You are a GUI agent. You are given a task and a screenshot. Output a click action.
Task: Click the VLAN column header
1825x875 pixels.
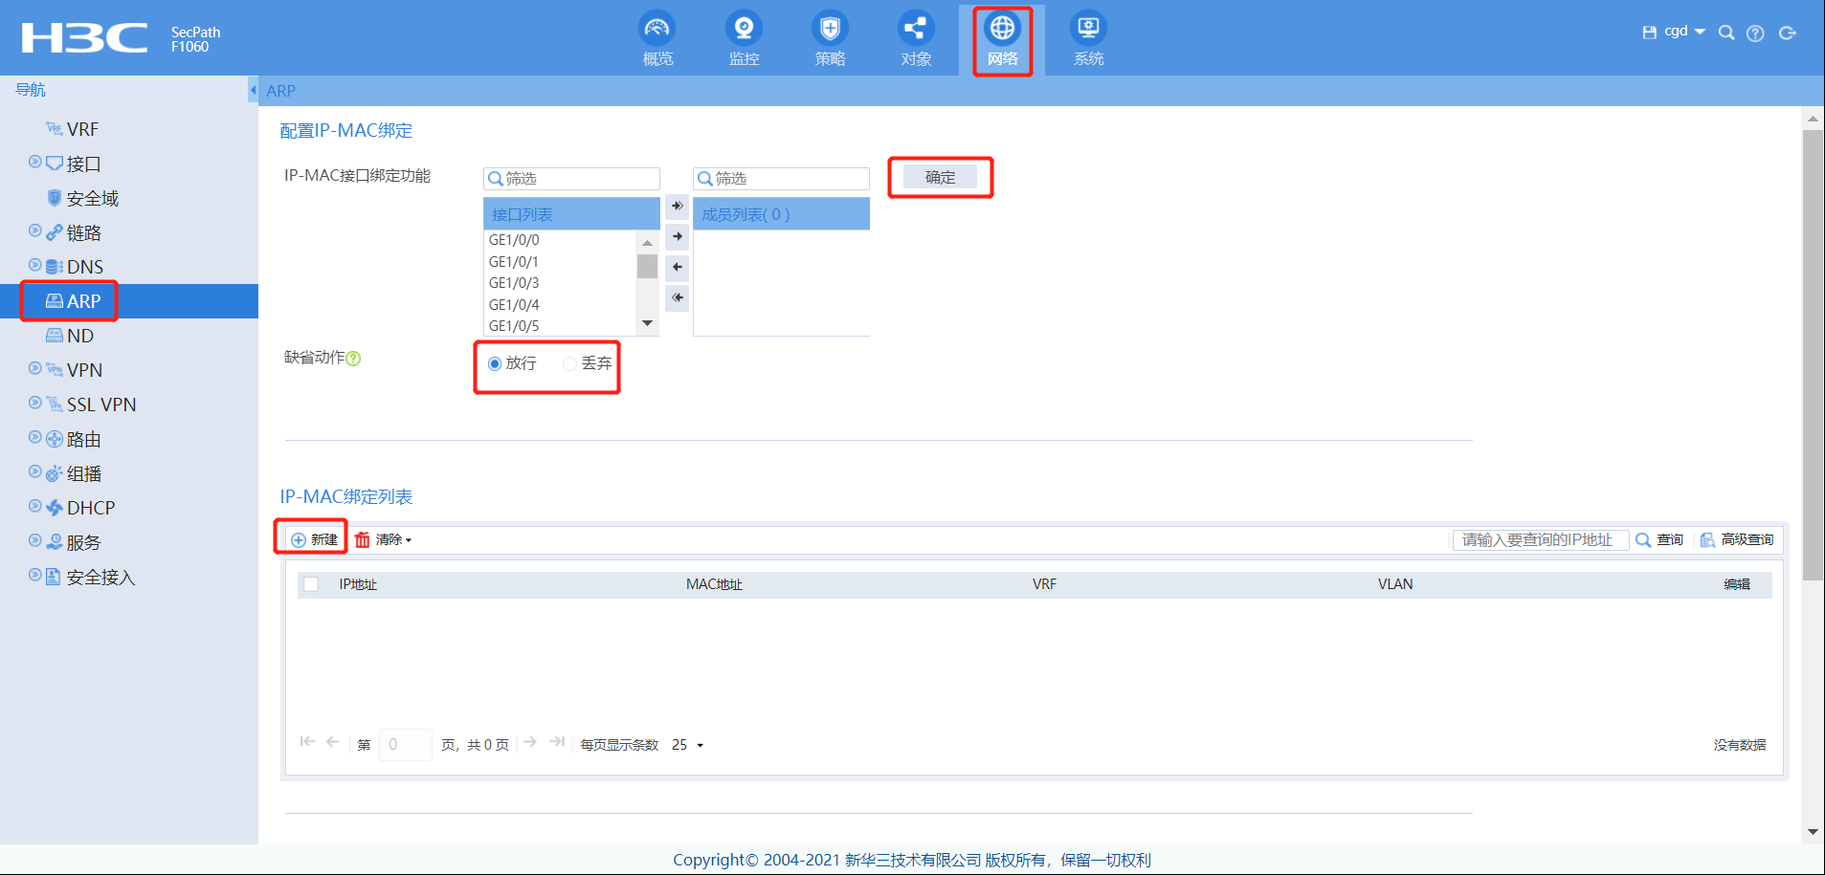[1395, 584]
